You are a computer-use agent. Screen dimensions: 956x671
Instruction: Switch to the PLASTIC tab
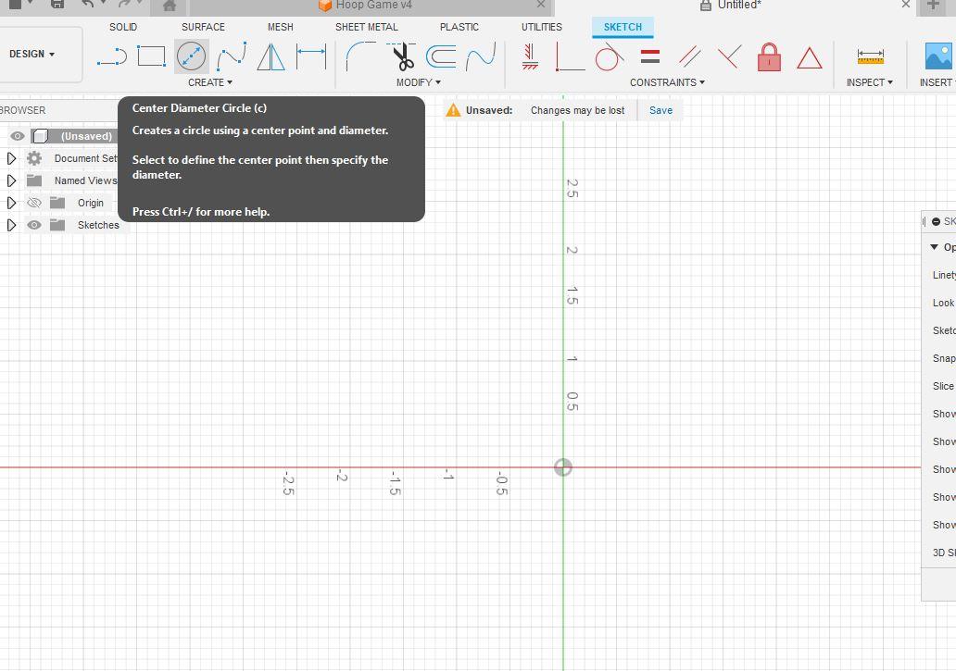pyautogui.click(x=459, y=28)
